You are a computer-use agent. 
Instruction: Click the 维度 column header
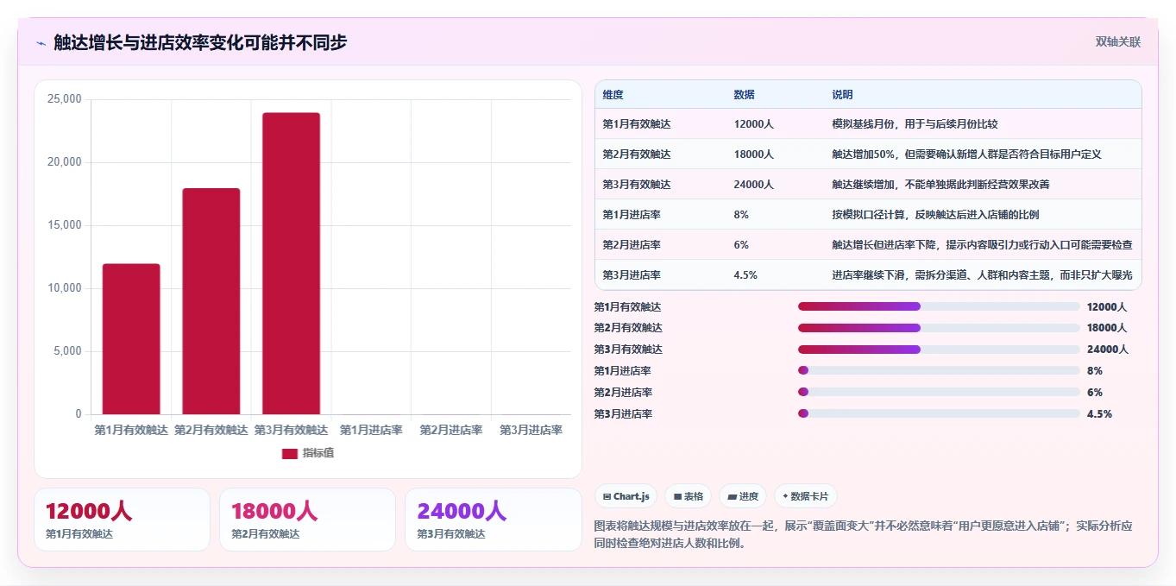613,94
